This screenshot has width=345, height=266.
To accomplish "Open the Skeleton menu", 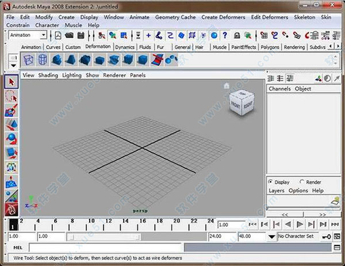I will tap(304, 17).
